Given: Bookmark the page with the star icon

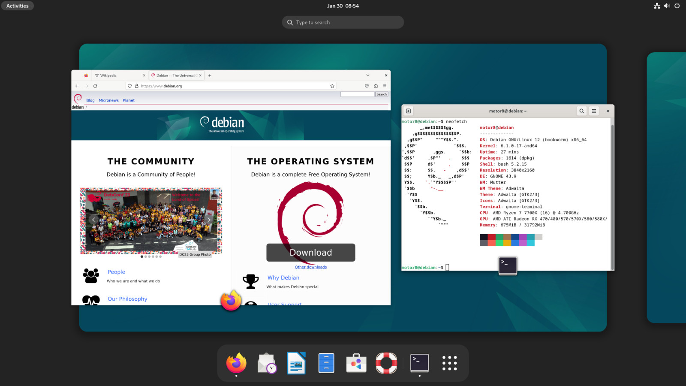Looking at the screenshot, I should pos(332,86).
